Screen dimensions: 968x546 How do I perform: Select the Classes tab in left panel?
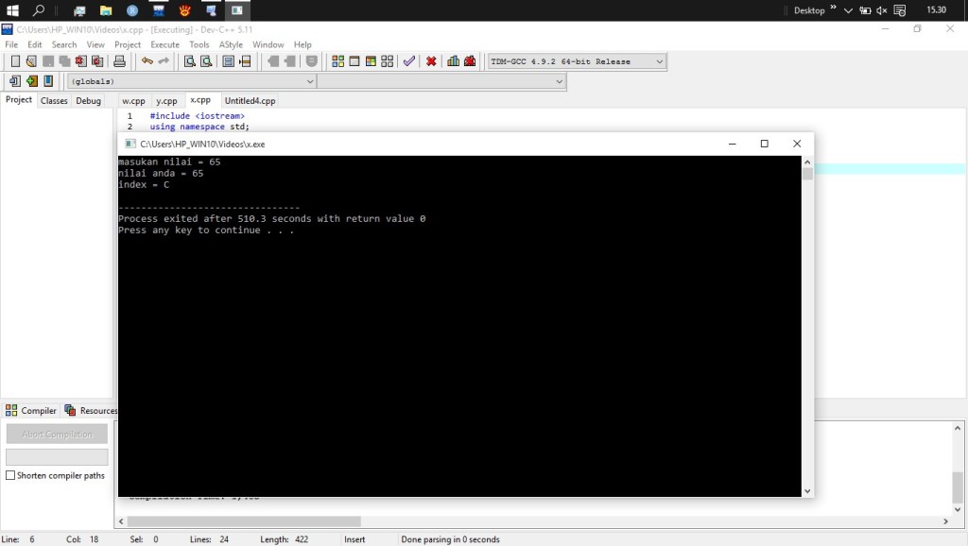[54, 100]
